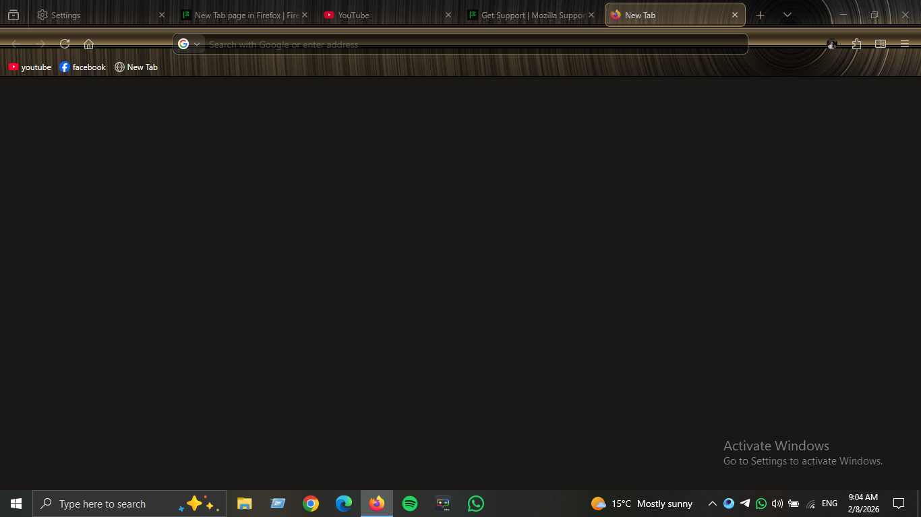Close the New Tab page in Firefox tab

(305, 15)
